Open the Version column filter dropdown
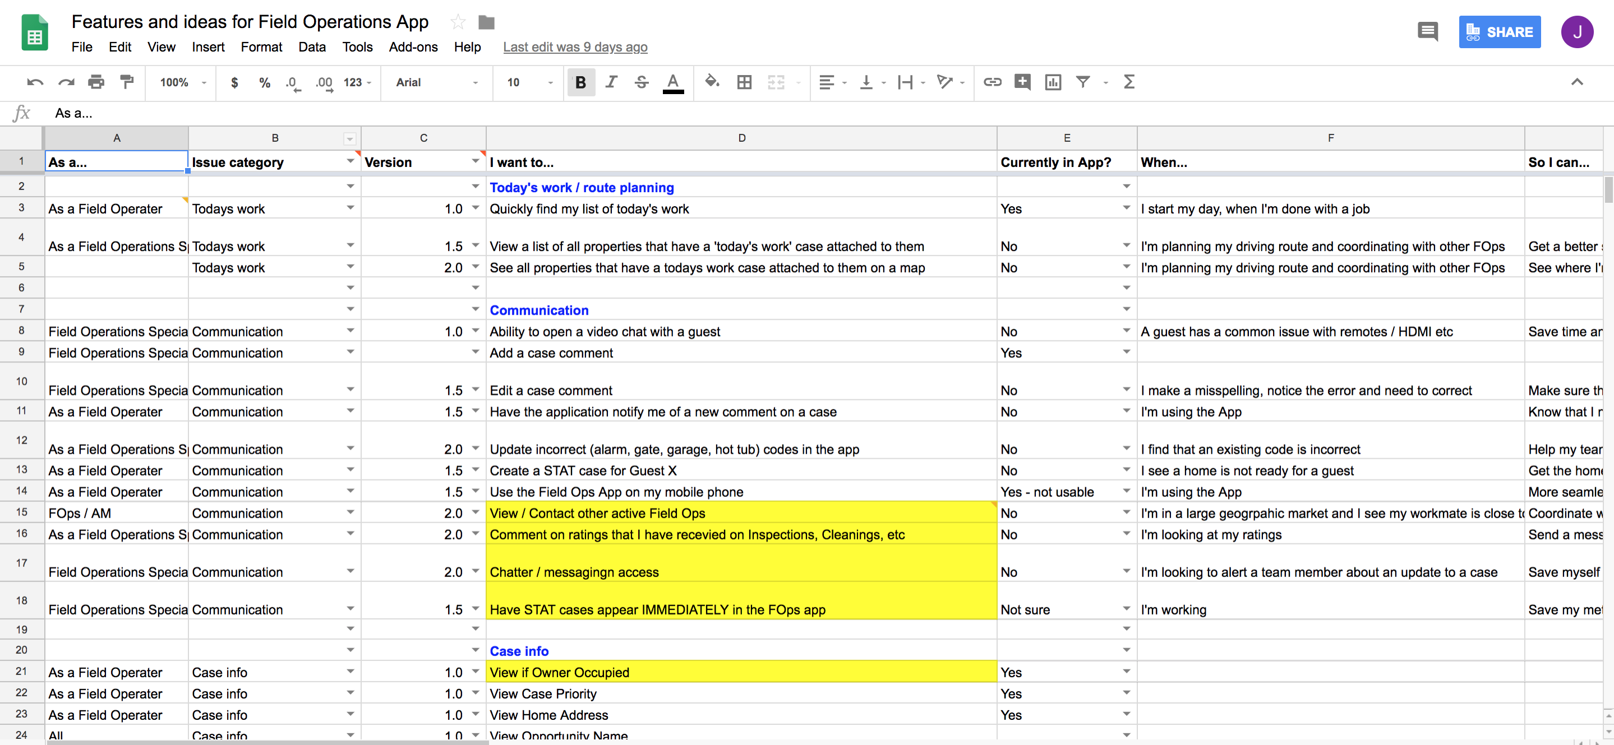 tap(475, 161)
